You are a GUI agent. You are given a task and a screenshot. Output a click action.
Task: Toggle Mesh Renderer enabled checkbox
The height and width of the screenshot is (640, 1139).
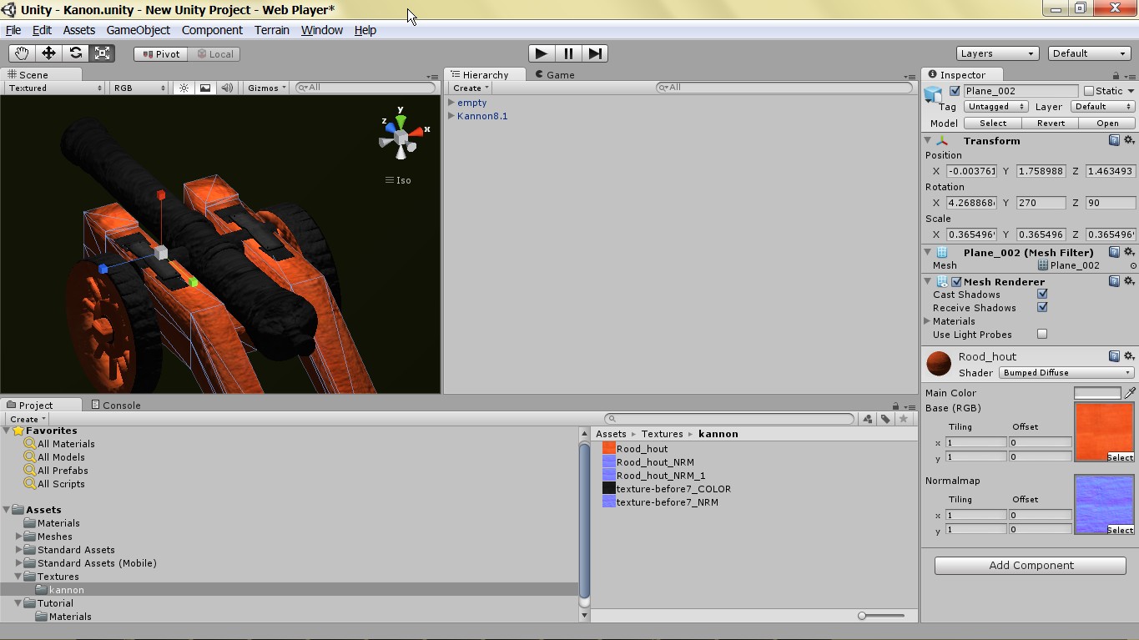956,282
